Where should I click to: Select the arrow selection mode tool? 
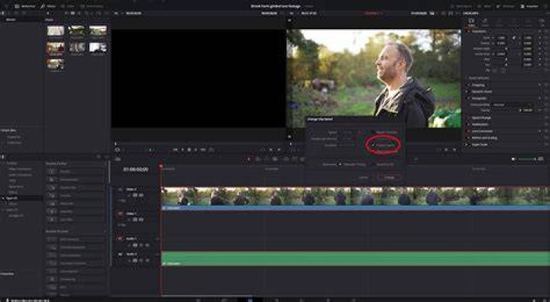tap(249, 159)
